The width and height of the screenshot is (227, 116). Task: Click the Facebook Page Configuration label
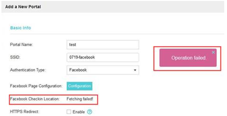(x=36, y=86)
